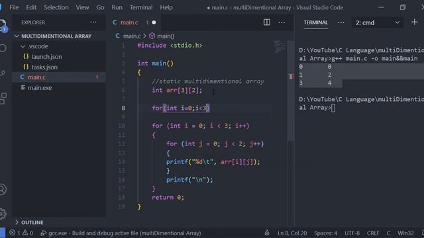424x238 pixels.
Task: Click the terminal command prompt cursor
Action: pos(333,108)
